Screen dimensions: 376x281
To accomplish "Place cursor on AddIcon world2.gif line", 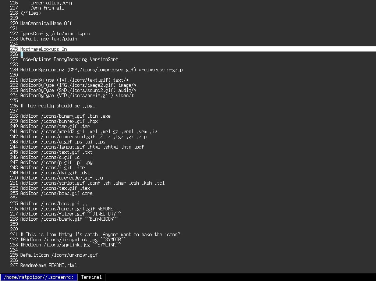I will click(88, 131).
